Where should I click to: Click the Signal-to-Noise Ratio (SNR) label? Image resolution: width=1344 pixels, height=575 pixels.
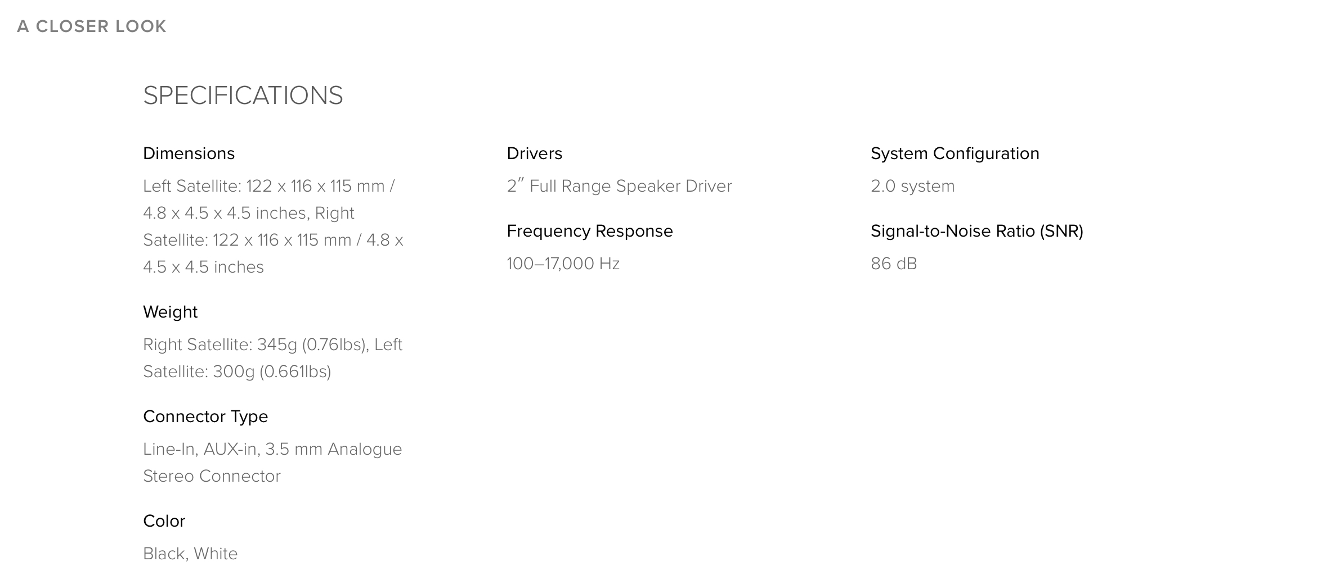tap(977, 231)
